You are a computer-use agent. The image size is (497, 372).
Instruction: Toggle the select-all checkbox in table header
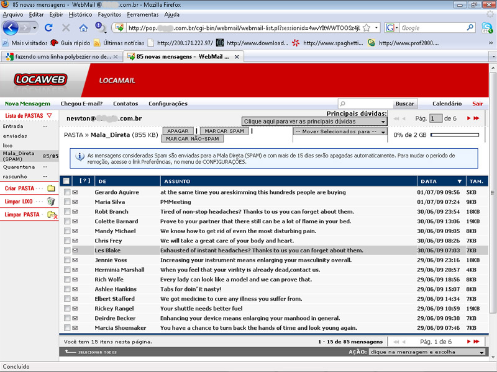click(x=66, y=181)
